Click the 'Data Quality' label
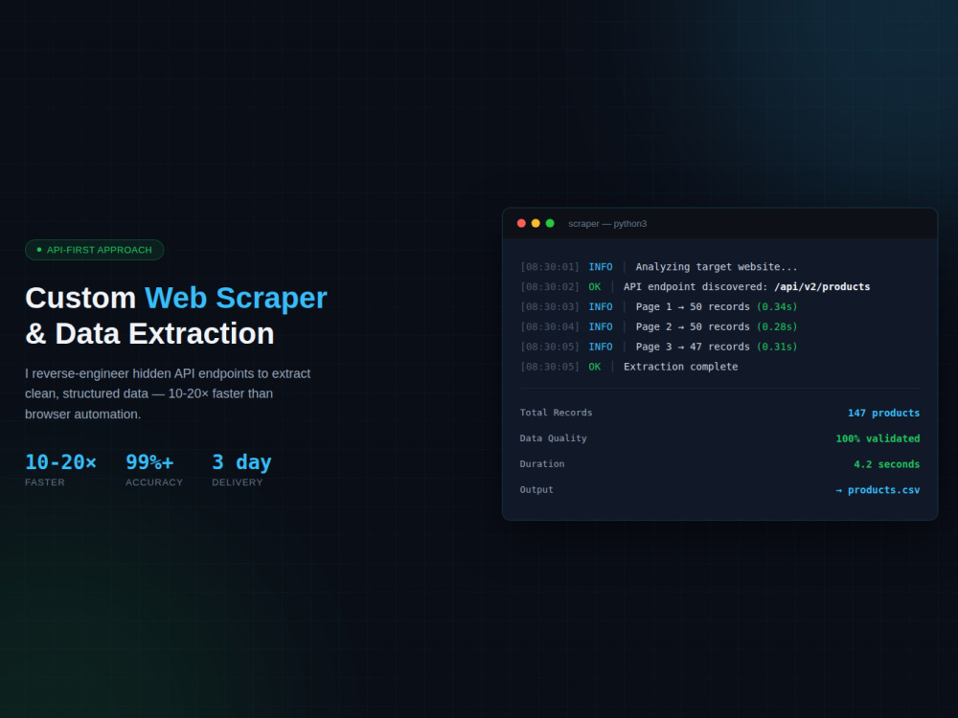Screen dimensions: 958x718 pos(553,438)
